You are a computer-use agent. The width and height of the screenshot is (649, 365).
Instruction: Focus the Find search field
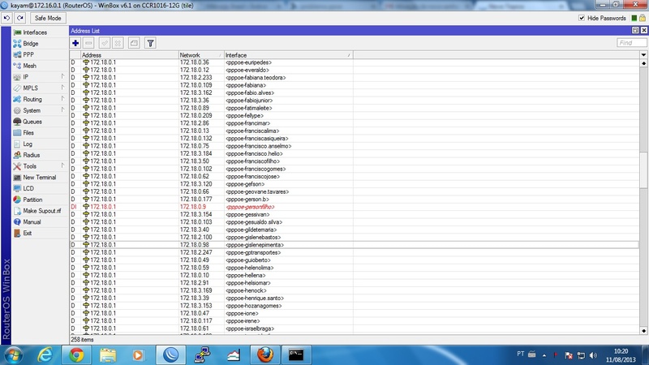(x=631, y=43)
